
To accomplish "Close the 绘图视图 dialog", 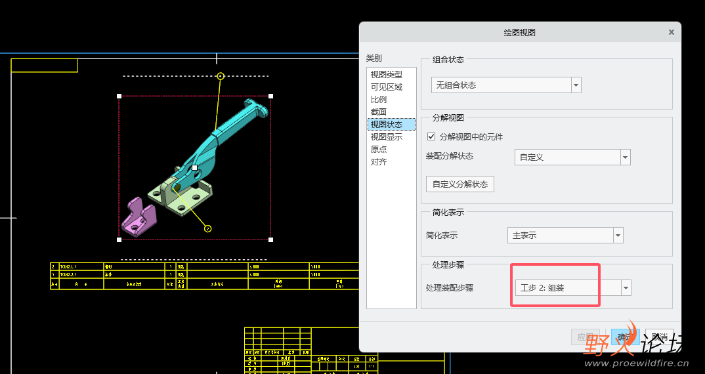I will point(672,32).
